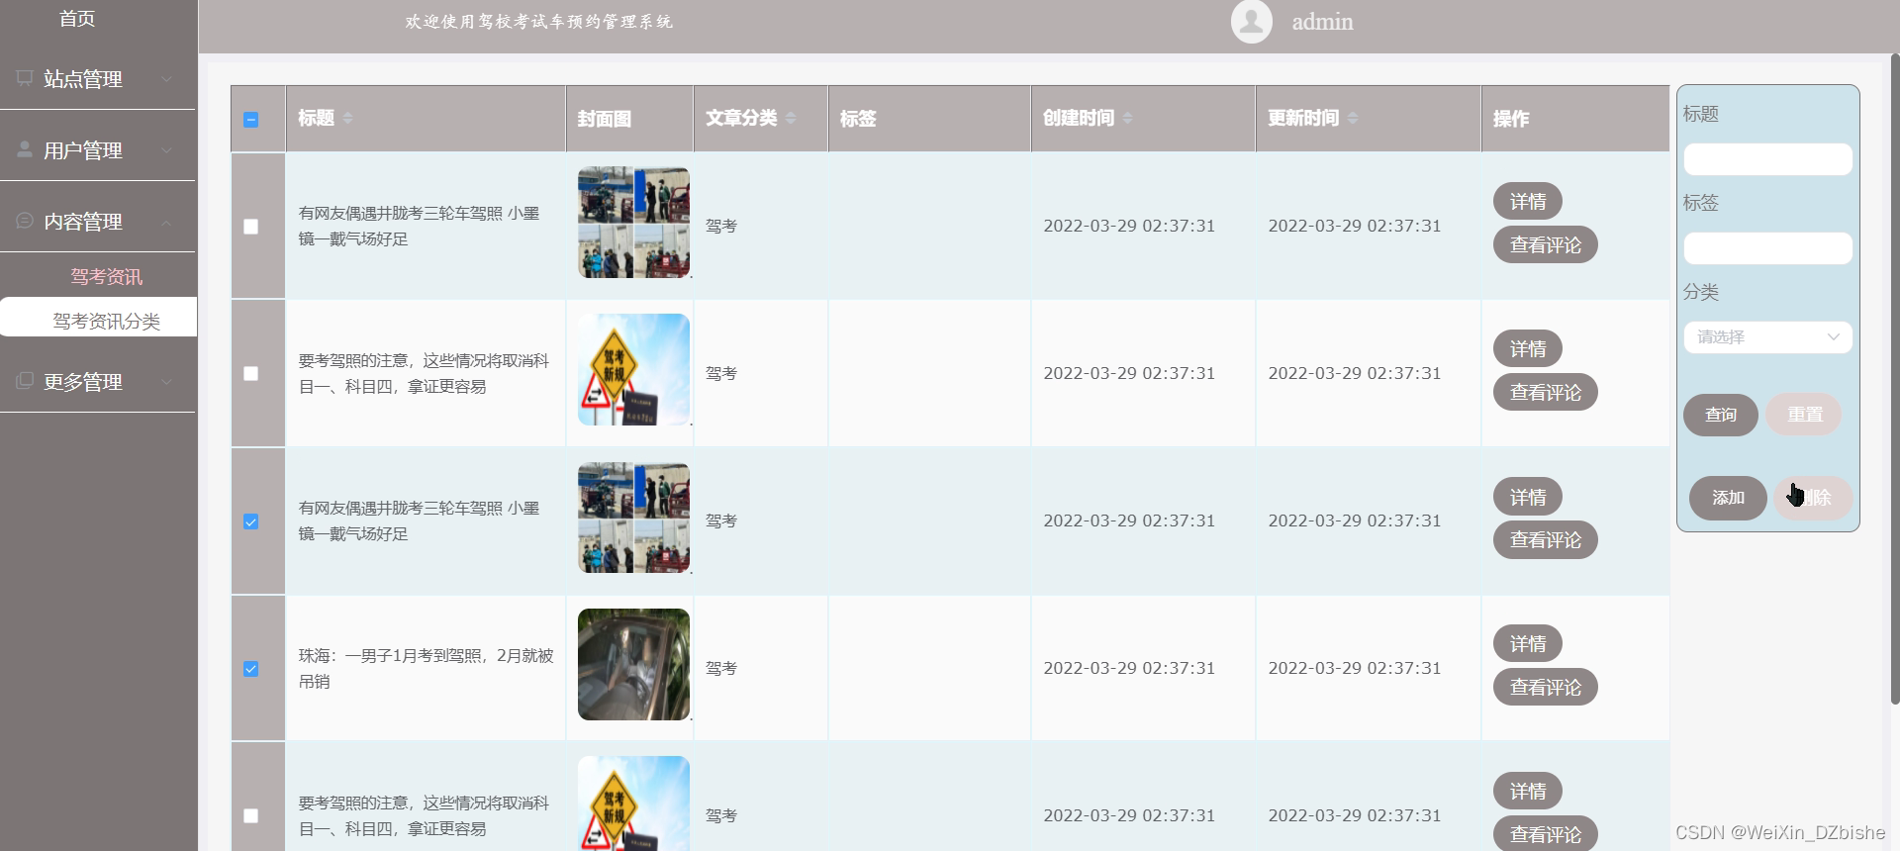Click the admin user avatar icon
The width and height of the screenshot is (1900, 851).
pyautogui.click(x=1251, y=21)
